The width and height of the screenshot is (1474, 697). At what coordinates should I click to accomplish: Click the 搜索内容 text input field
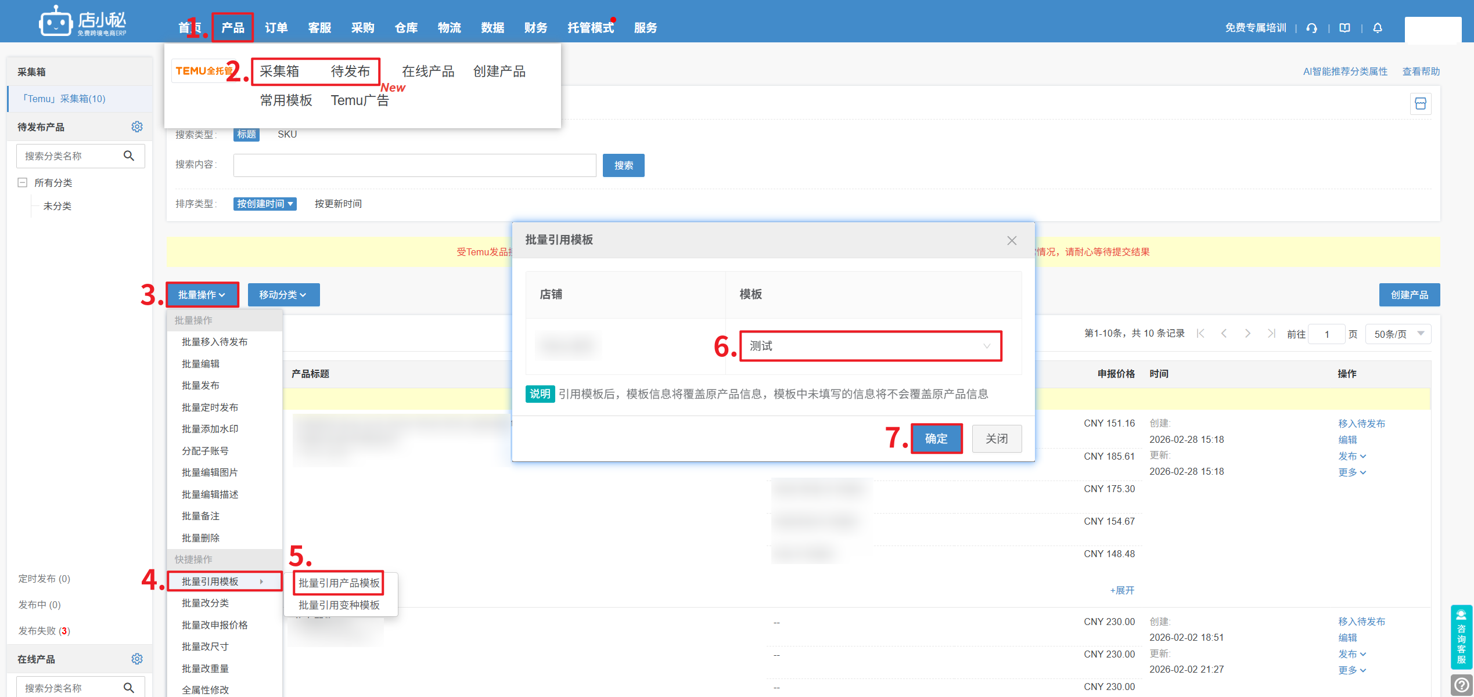click(x=415, y=165)
